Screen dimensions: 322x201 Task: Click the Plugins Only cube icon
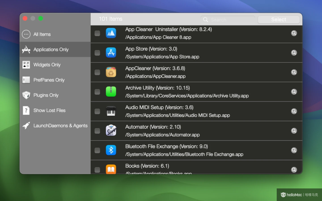(x=26, y=95)
